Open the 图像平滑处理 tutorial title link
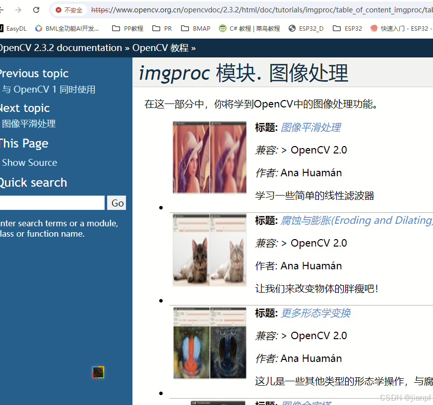433x405 pixels. point(311,127)
